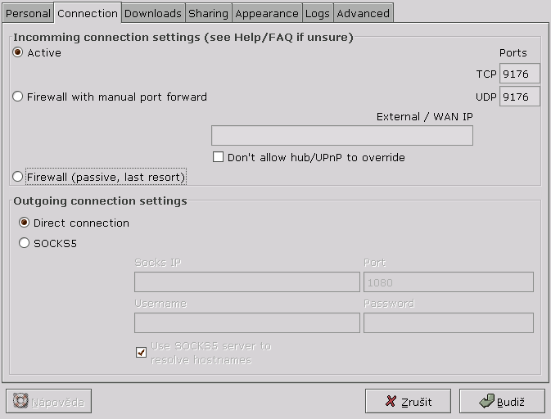Switch to the Personal tab

[x=28, y=13]
